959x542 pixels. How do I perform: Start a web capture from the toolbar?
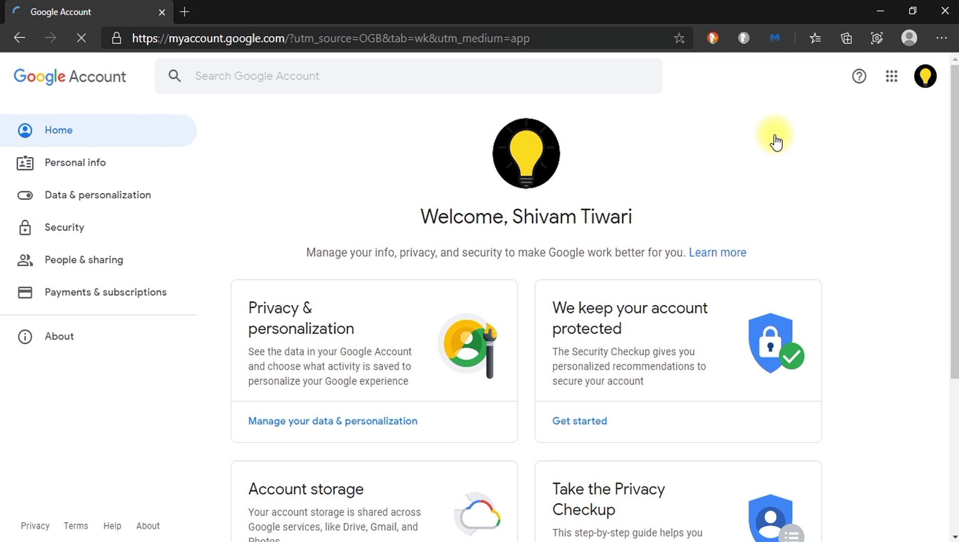[878, 38]
